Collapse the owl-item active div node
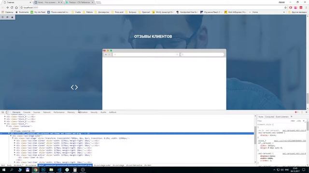The height and width of the screenshot is (173, 309). point(14,155)
